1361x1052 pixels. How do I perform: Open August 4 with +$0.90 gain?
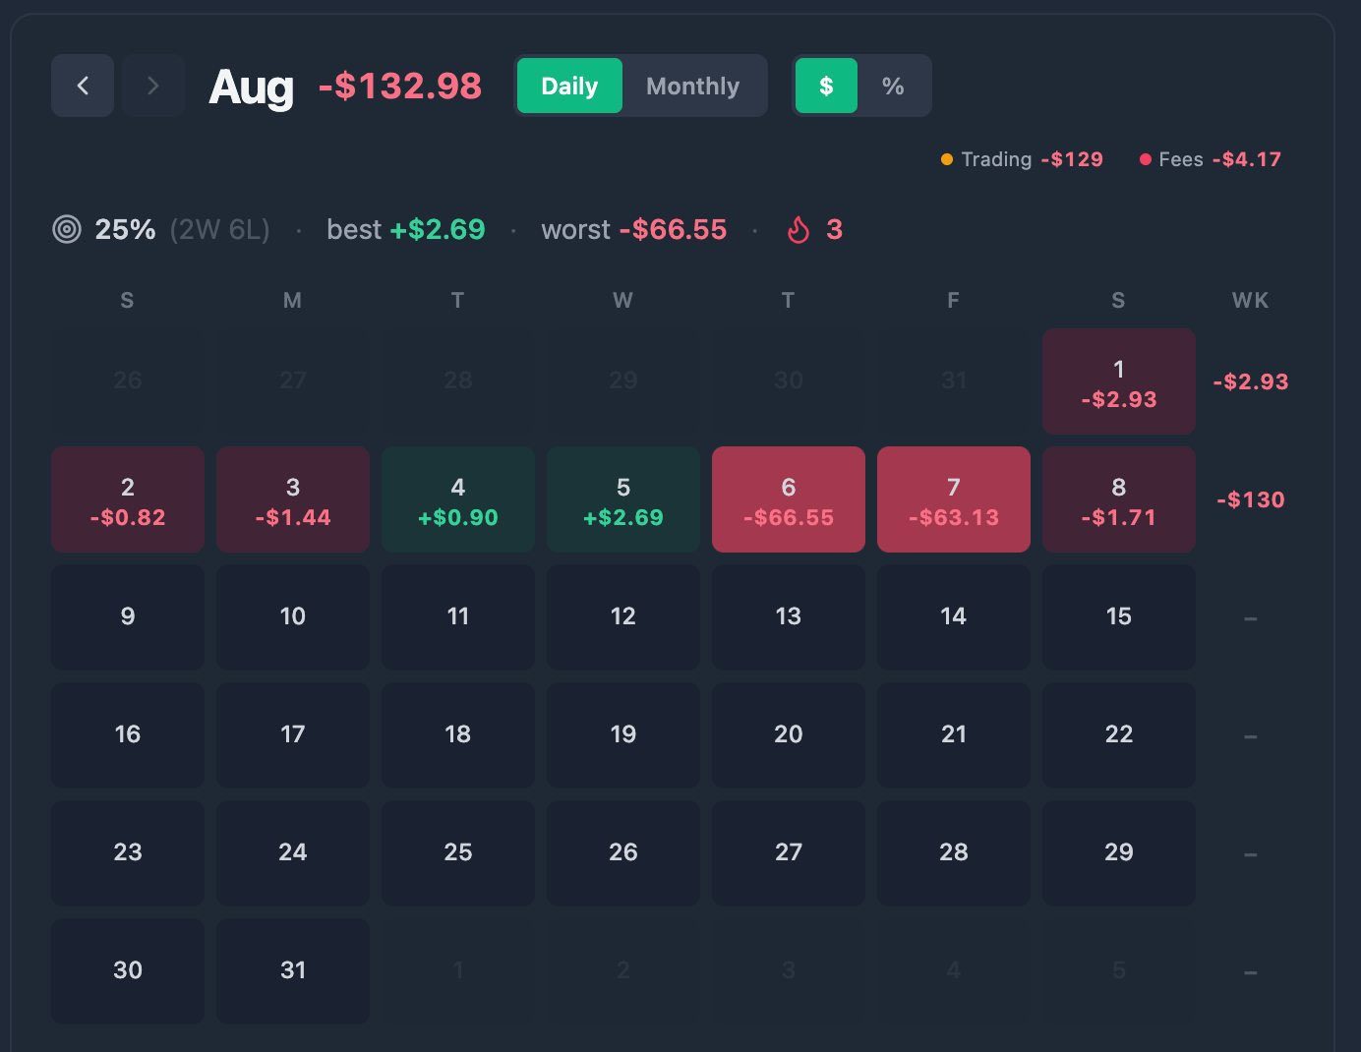pos(458,499)
